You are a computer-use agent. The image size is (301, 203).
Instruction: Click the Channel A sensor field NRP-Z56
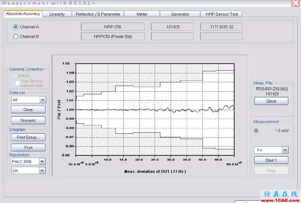tap(113, 27)
